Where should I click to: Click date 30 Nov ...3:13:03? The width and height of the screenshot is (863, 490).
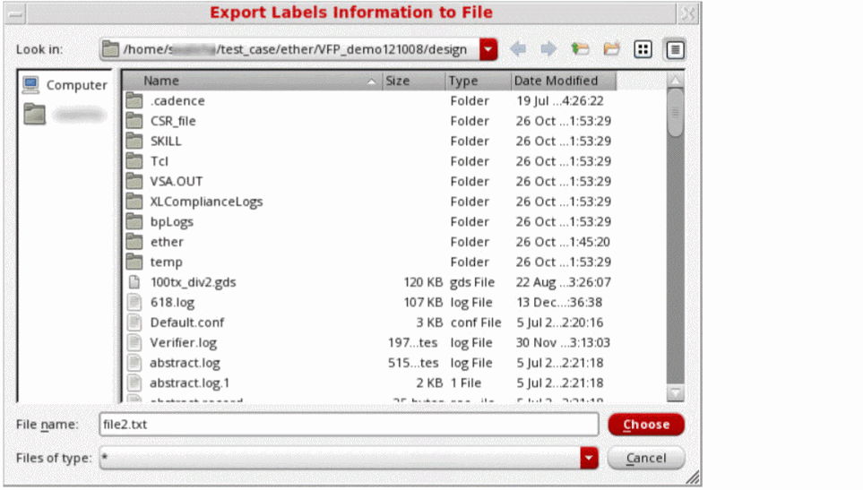(563, 343)
